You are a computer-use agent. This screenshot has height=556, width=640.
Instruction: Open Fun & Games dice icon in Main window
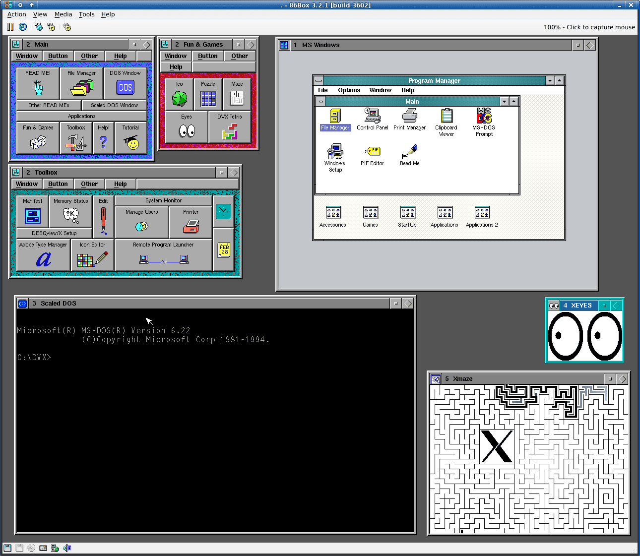[38, 138]
